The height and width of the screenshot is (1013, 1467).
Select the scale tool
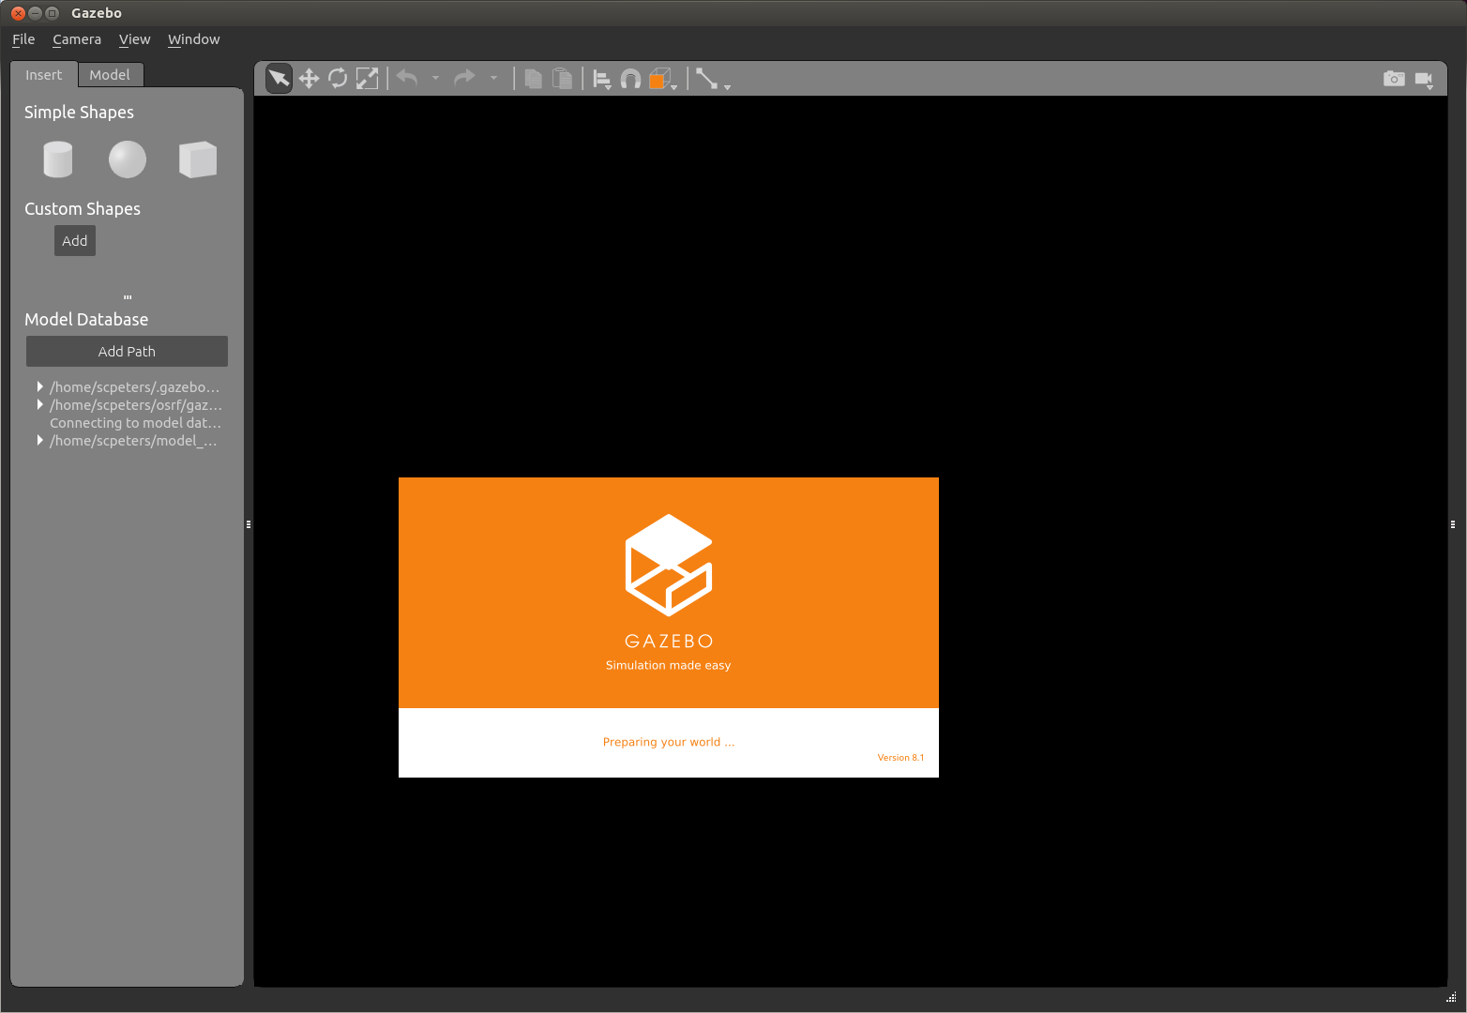tap(368, 79)
